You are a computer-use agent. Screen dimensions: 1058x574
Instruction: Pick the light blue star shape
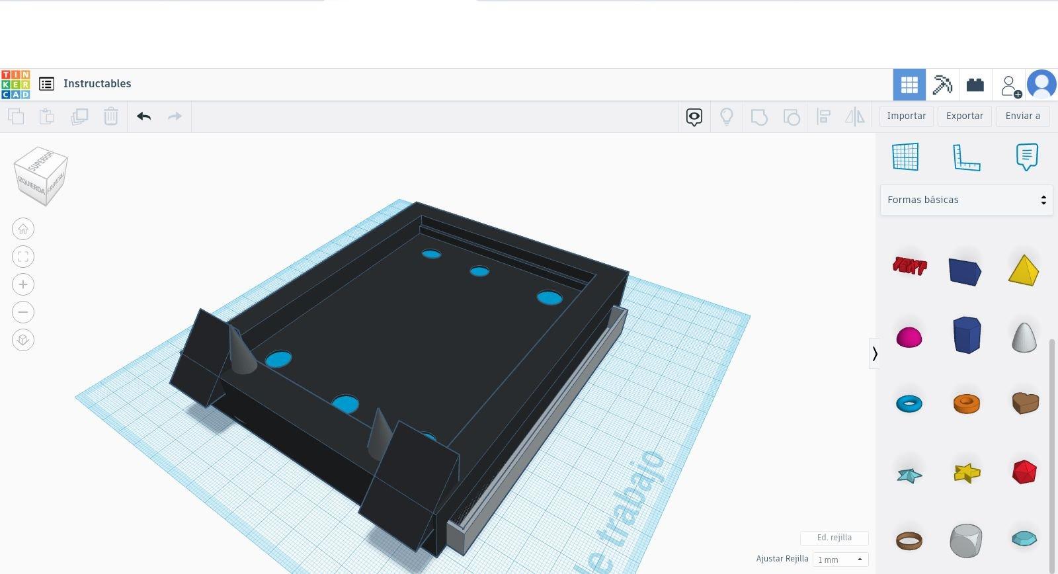point(909,475)
